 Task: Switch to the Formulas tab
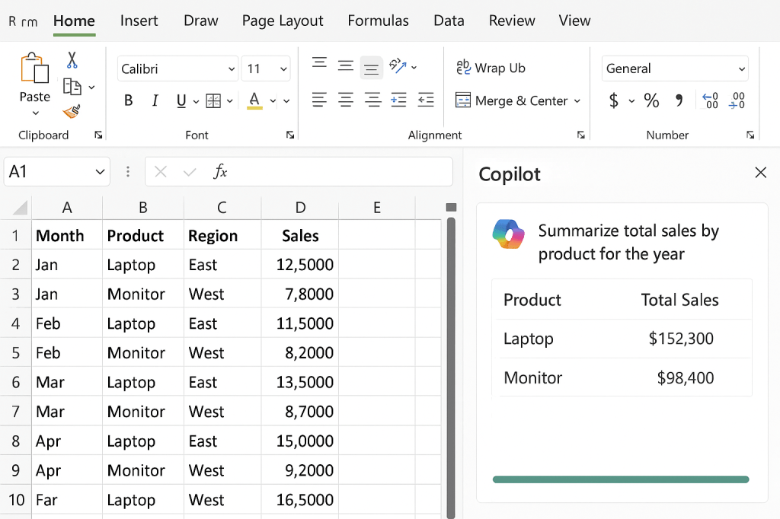pos(378,21)
